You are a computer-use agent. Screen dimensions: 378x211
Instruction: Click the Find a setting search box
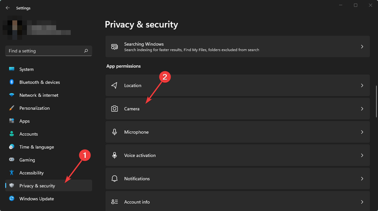tap(48, 50)
